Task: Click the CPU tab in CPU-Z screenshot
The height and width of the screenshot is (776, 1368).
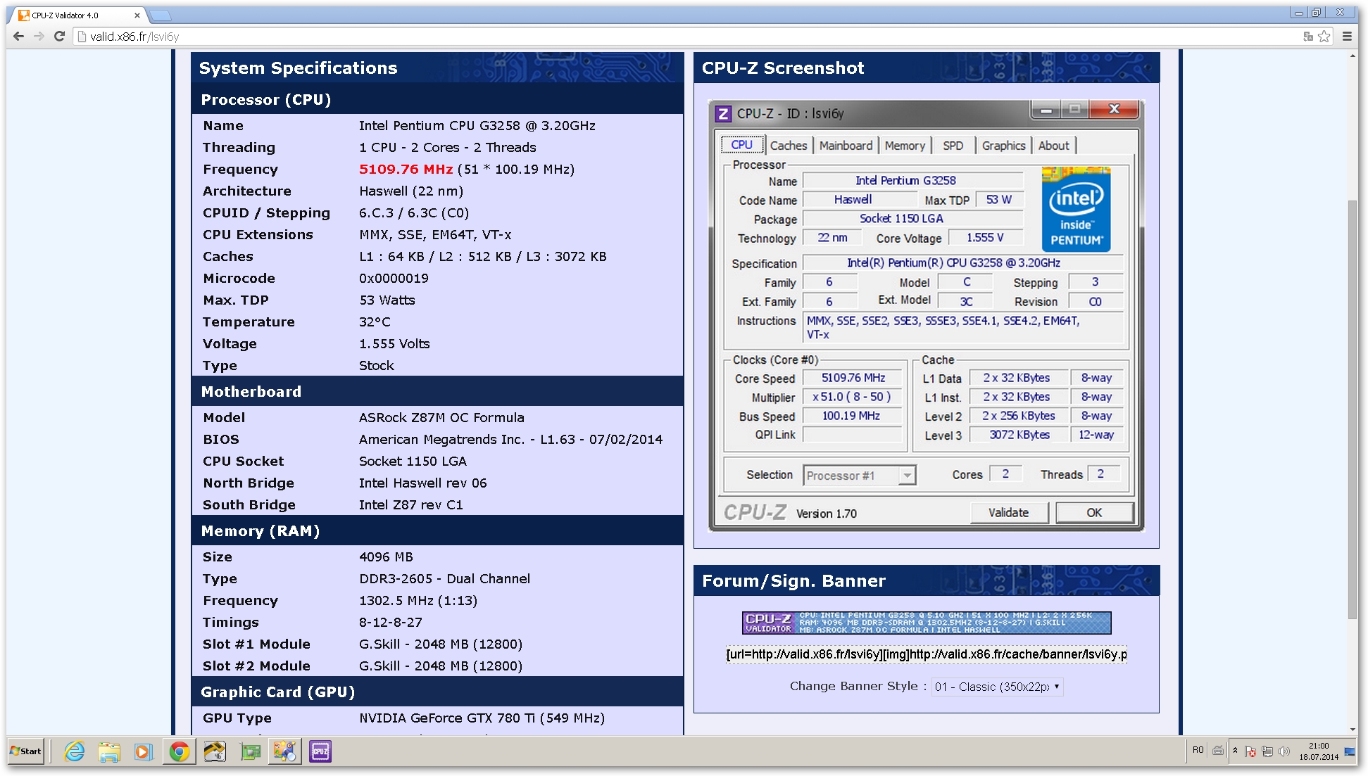Action: click(742, 145)
